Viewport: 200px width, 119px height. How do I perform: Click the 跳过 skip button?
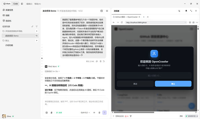(135, 84)
